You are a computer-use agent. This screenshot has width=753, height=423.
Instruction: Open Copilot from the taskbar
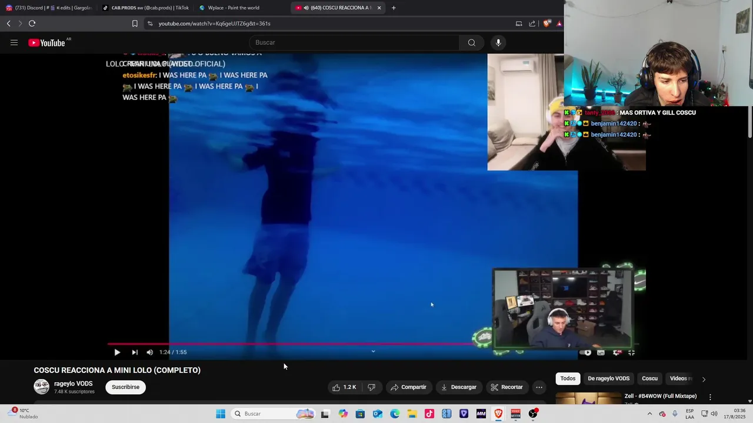coord(343,414)
